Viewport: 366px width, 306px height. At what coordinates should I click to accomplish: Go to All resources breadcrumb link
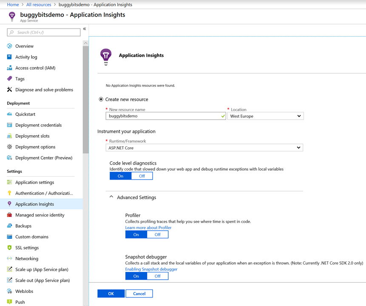tap(39, 4)
